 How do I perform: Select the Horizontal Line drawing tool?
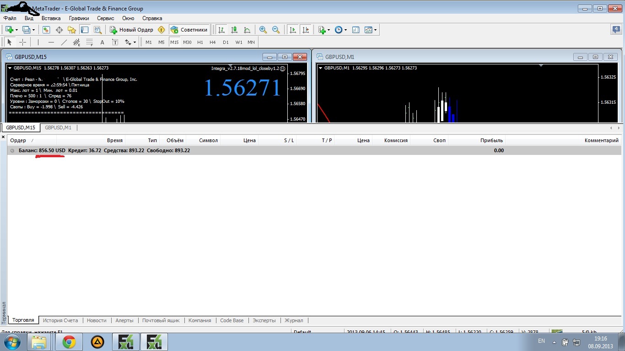point(51,42)
